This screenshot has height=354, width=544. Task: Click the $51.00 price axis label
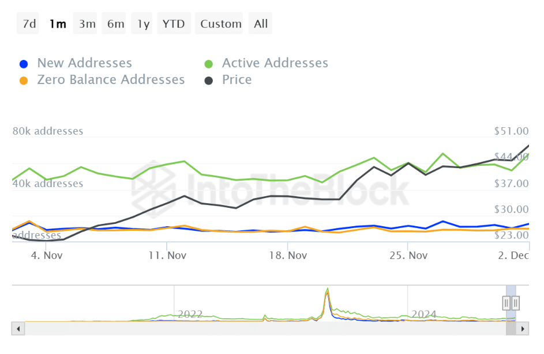pyautogui.click(x=511, y=131)
